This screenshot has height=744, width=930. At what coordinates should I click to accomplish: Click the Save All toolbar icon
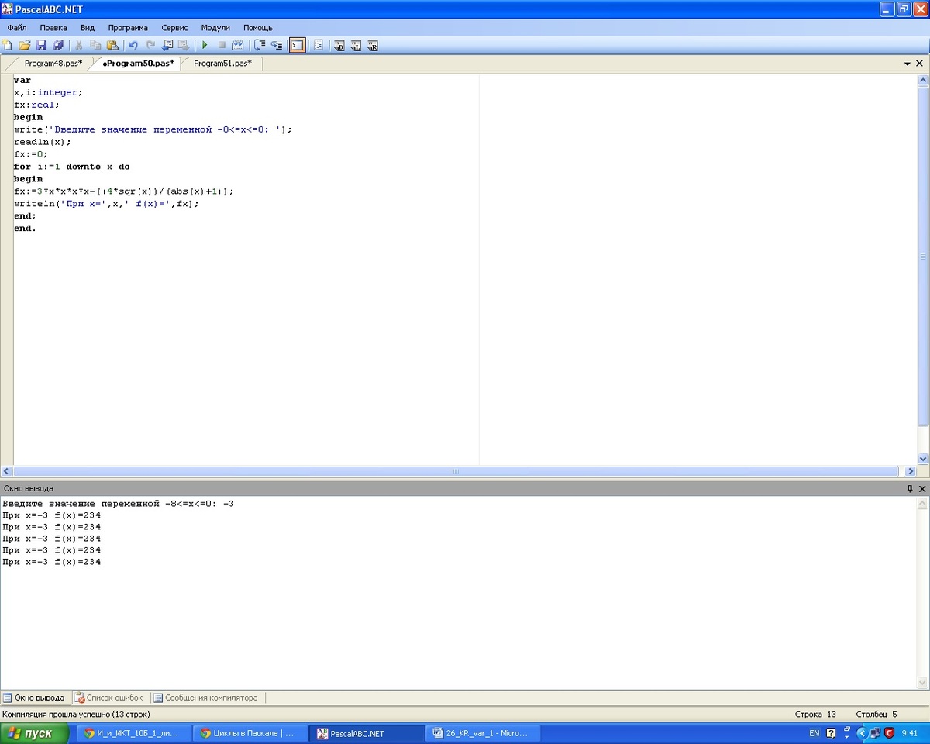click(x=58, y=45)
